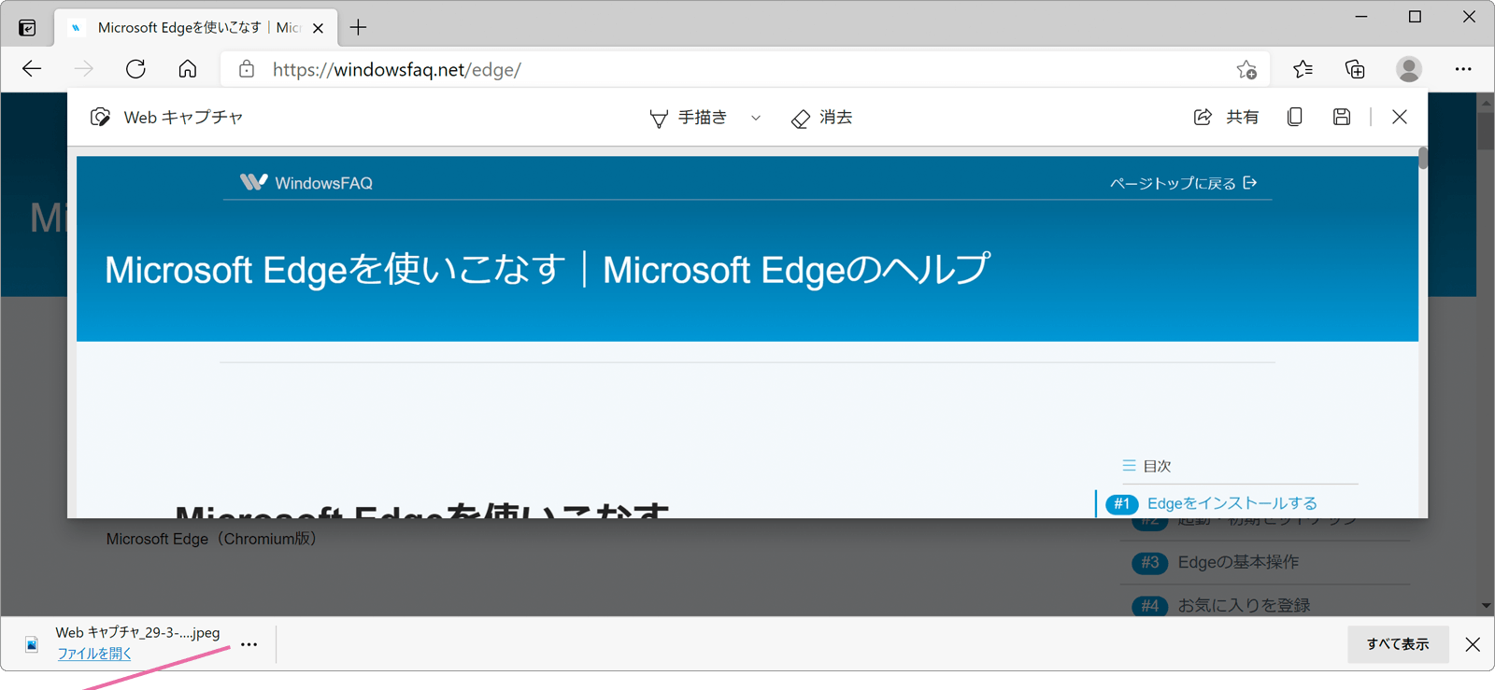
Task: Select the 消去 eraser tool
Action: coord(821,118)
